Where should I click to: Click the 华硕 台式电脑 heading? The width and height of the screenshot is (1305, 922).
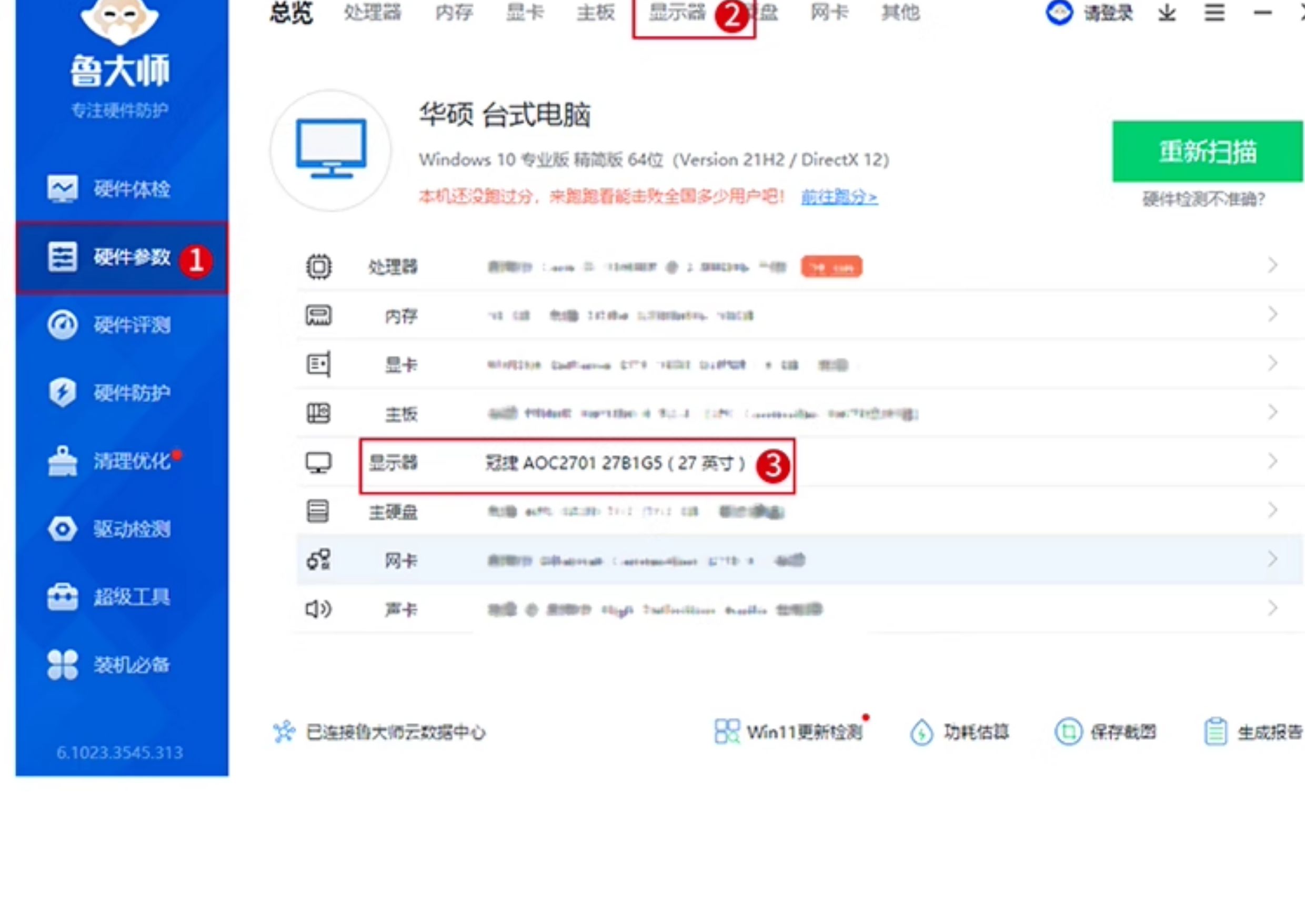click(505, 115)
